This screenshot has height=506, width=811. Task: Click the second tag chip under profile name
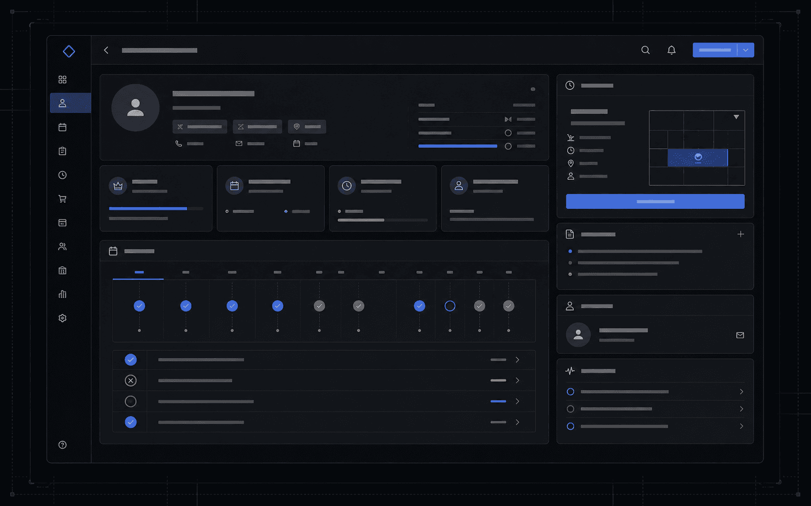point(258,127)
